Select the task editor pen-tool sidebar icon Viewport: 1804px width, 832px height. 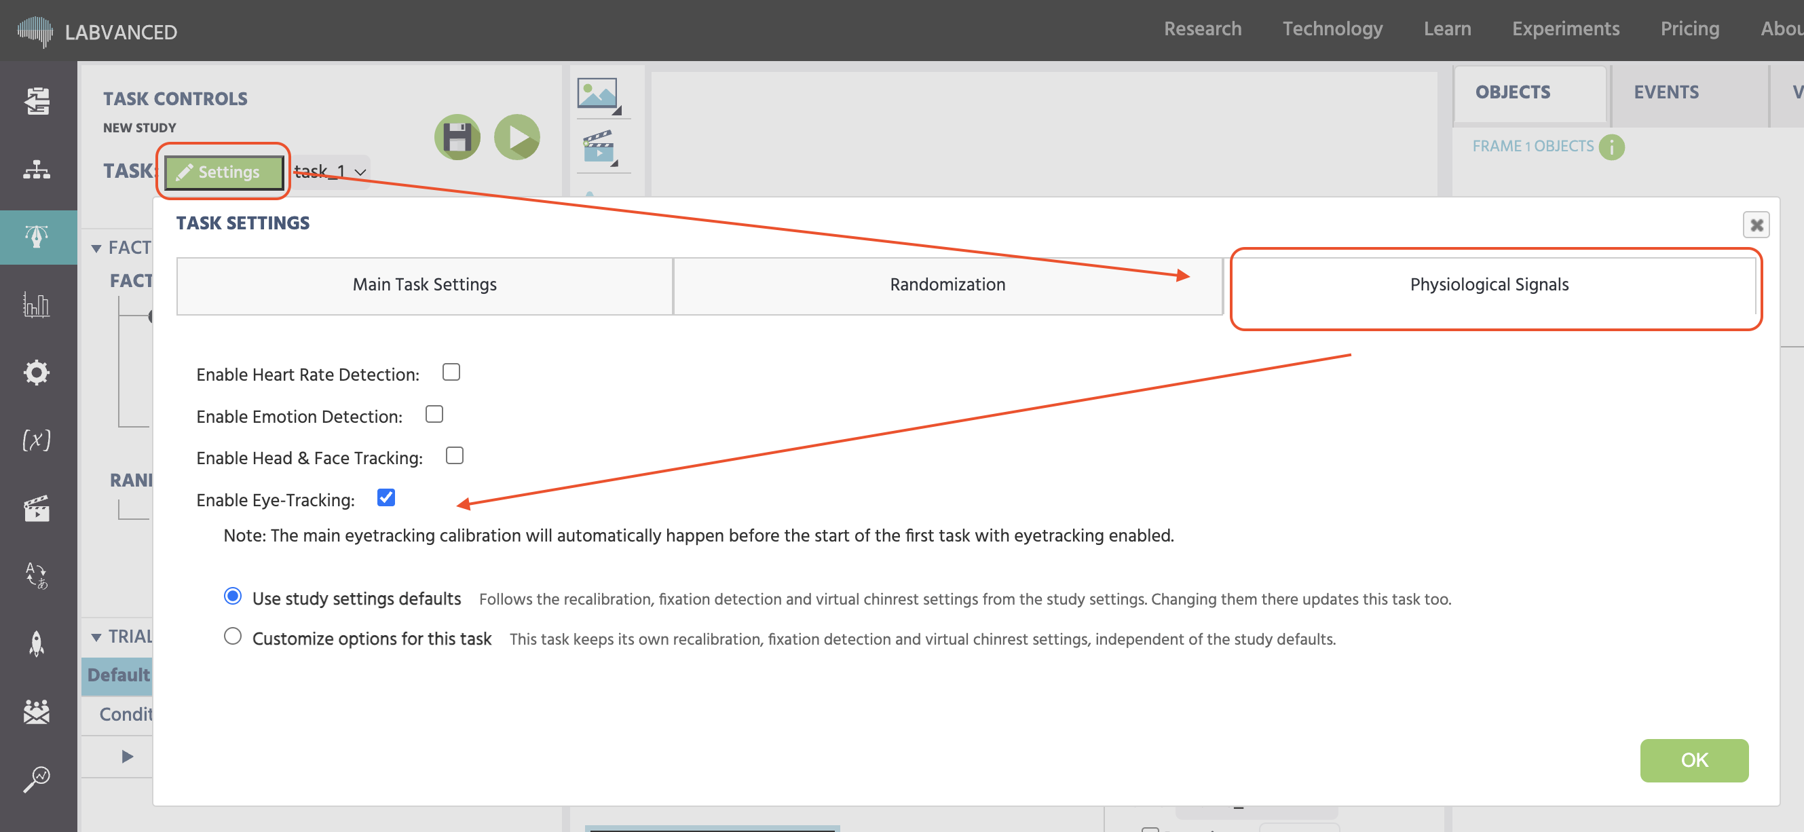coord(37,237)
